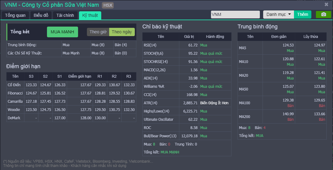Click the Lũy thừa column header
The width and height of the screenshot is (333, 170).
coord(310,36)
